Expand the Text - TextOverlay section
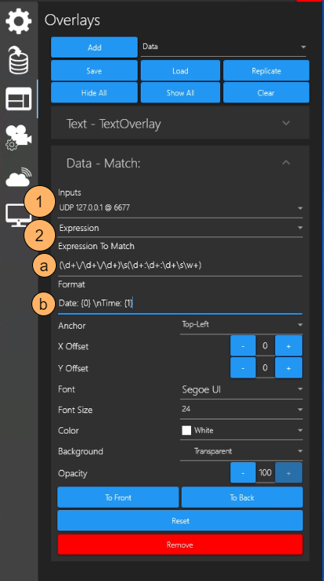Viewport: 324px width, 581px height. click(x=180, y=123)
